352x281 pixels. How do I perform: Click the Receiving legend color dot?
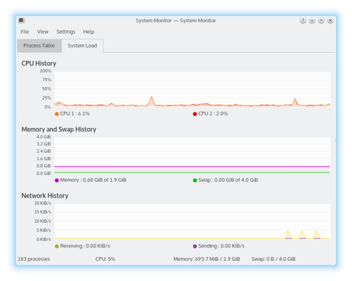click(x=57, y=246)
